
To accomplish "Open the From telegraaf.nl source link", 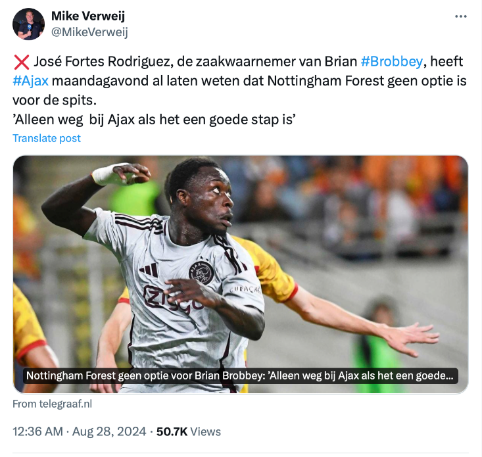I will click(52, 404).
